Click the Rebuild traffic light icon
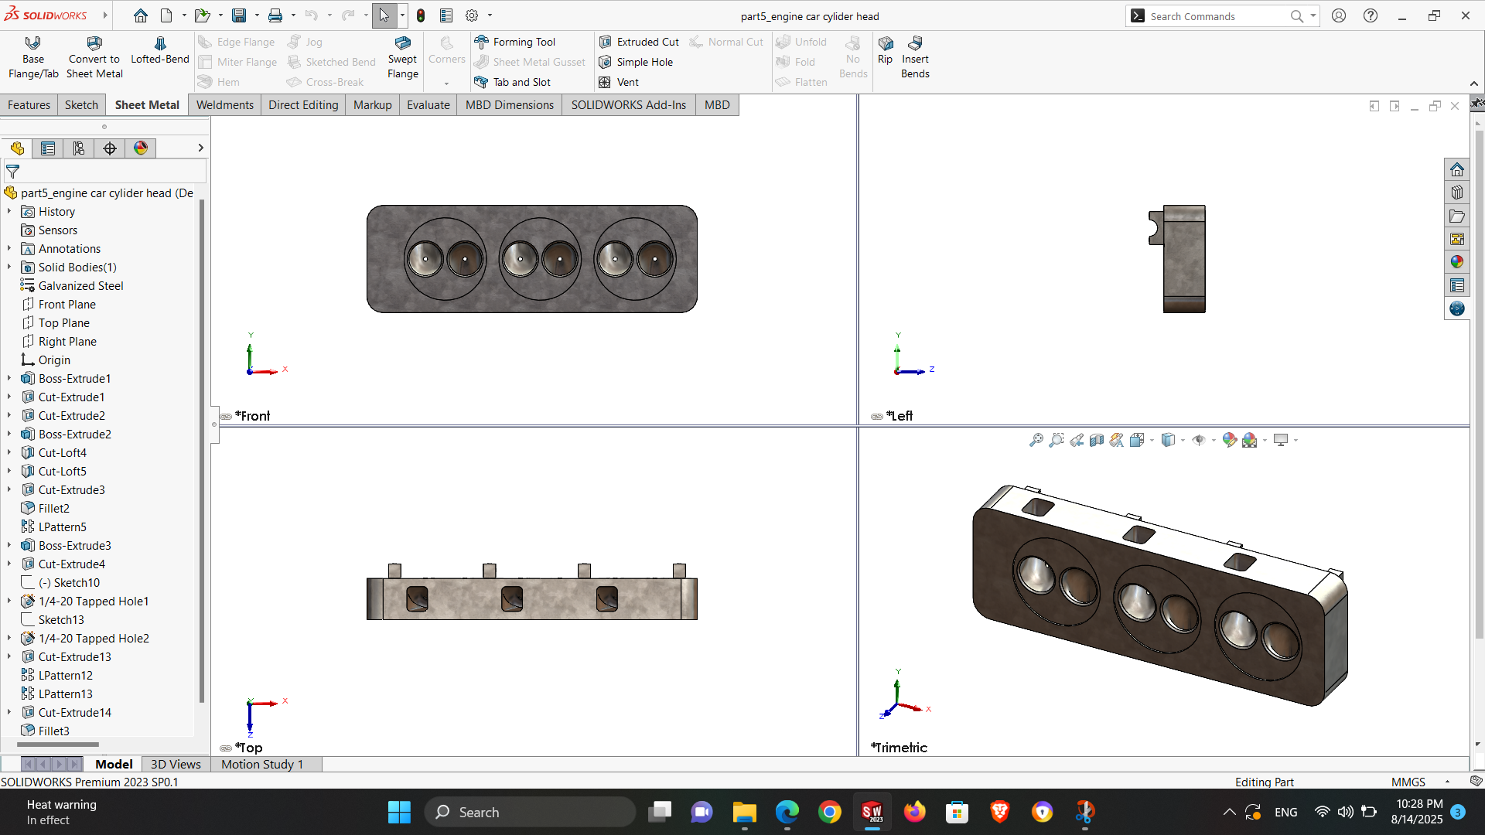 (x=421, y=15)
